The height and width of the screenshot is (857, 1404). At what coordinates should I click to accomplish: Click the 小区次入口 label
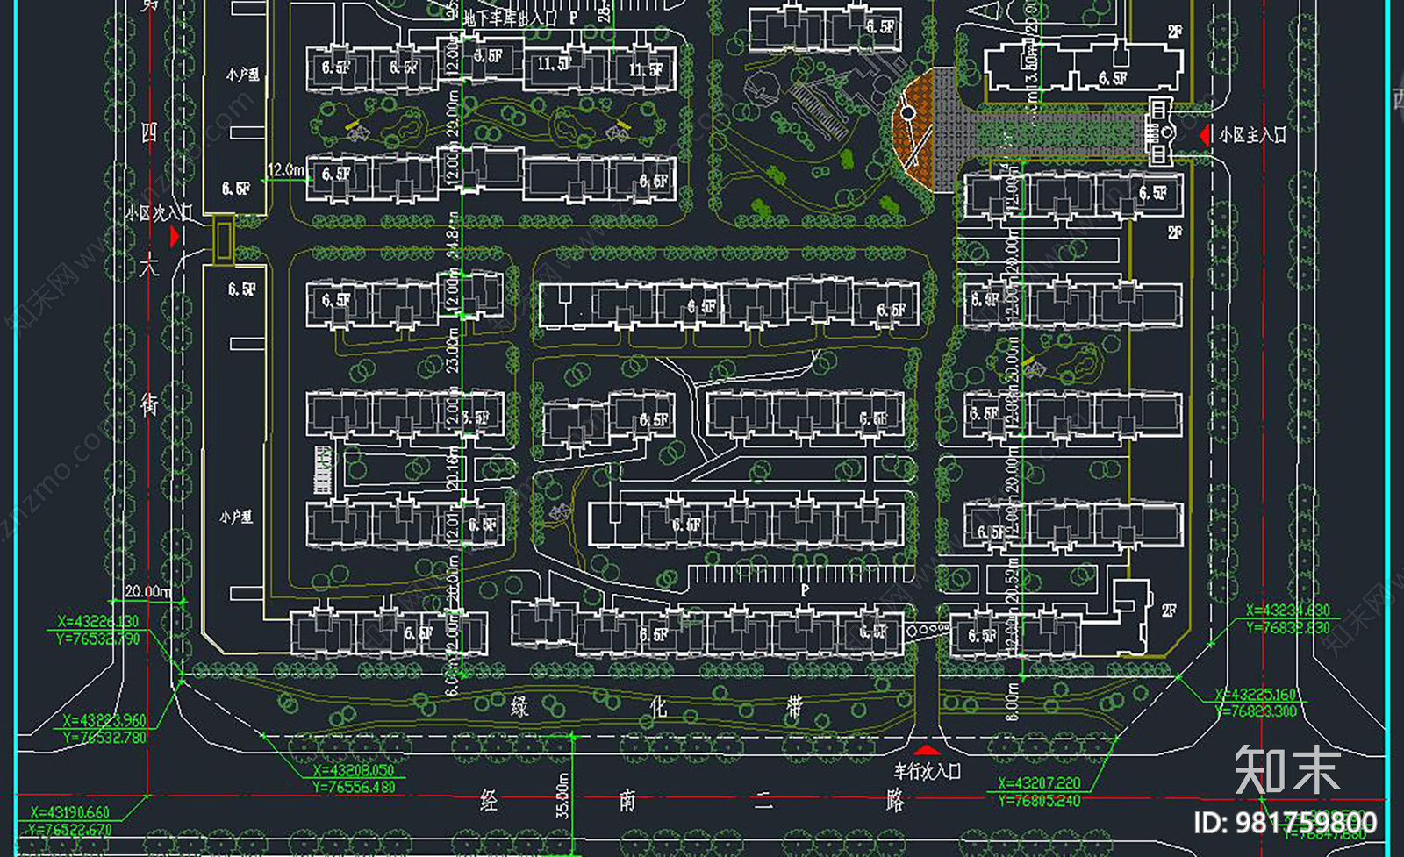(158, 212)
